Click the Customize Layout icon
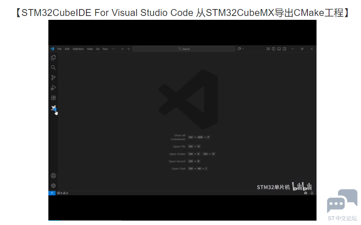Image resolution: width=361 pixels, height=225 pixels. [268, 49]
